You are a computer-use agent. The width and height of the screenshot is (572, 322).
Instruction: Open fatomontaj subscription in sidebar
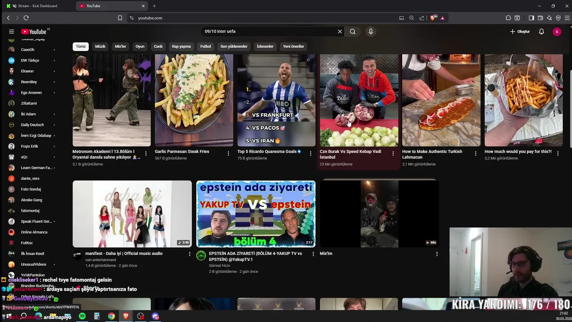pyautogui.click(x=30, y=211)
